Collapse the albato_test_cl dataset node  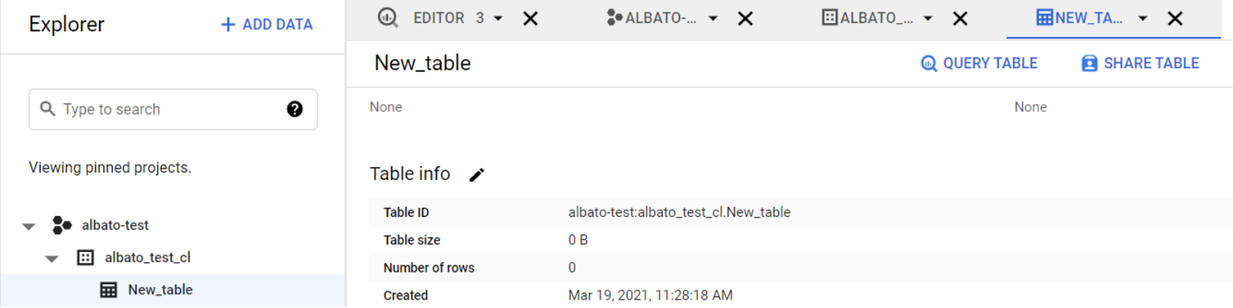click(51, 258)
